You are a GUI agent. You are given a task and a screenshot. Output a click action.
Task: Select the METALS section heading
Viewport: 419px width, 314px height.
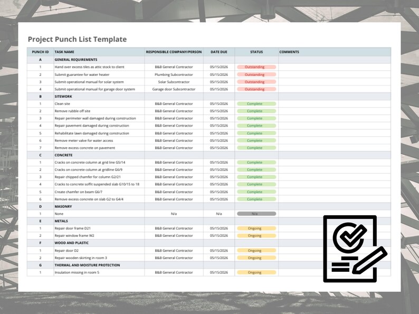tap(61, 221)
